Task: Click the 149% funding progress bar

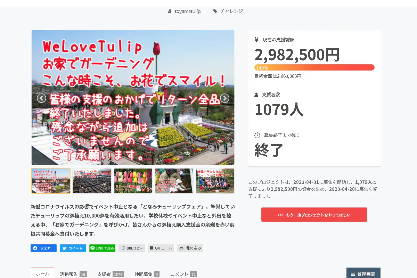Action: [x=314, y=67]
